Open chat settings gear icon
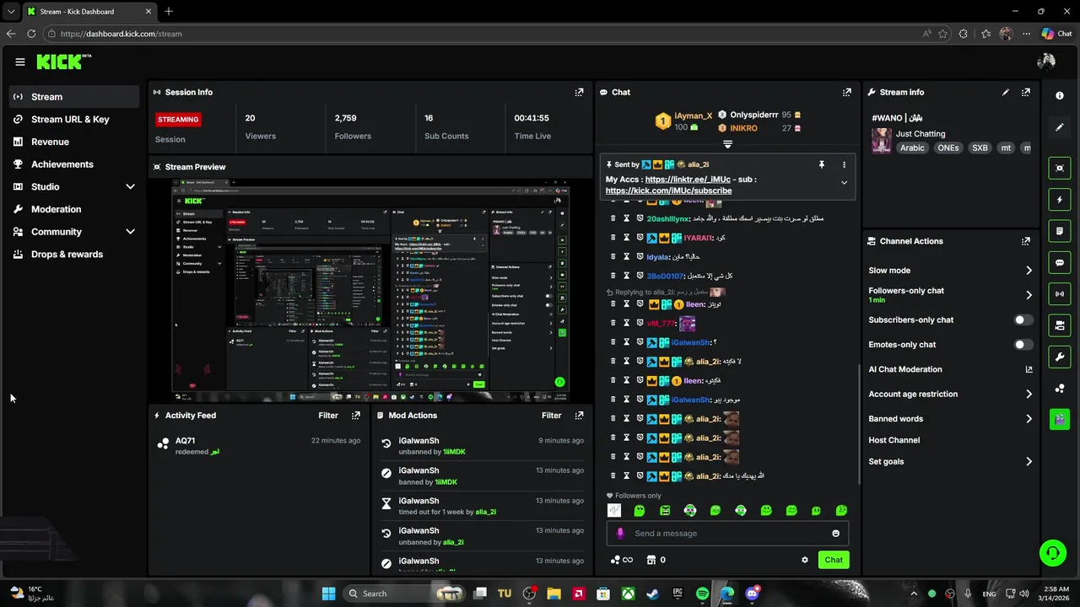The image size is (1080, 607). [804, 560]
